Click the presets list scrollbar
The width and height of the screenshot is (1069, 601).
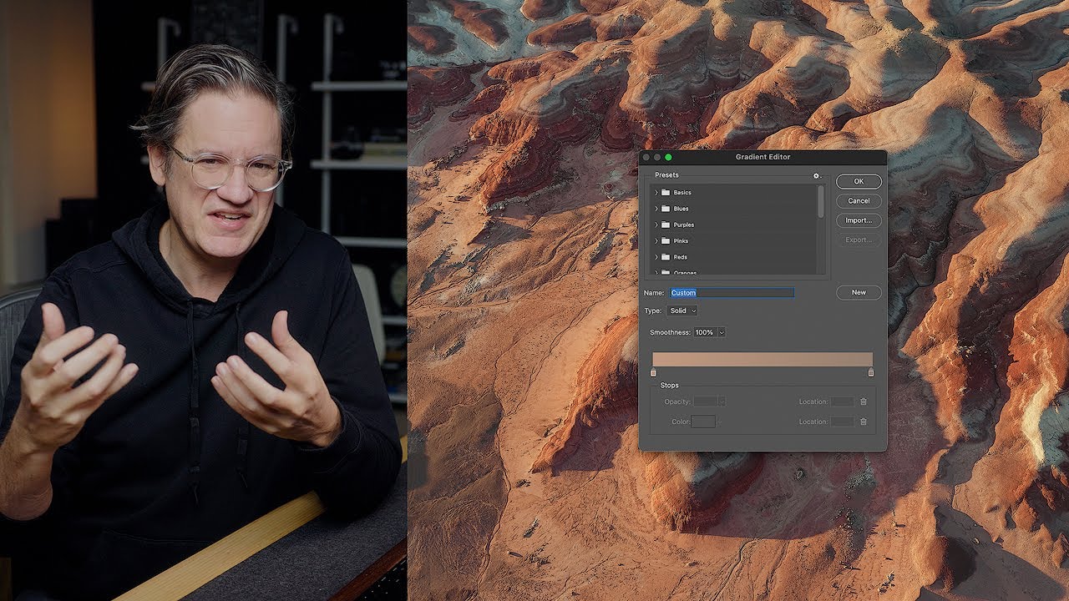[821, 202]
